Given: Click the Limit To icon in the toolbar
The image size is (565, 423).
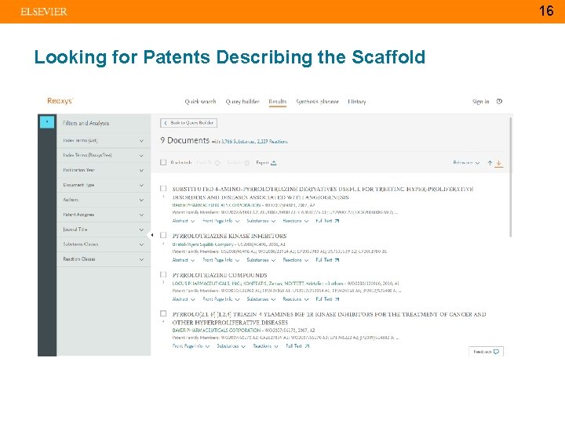Looking at the screenshot, I should click(217, 163).
